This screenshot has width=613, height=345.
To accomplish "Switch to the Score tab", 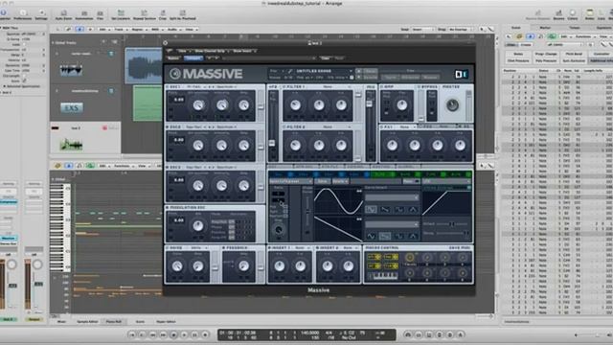I will (140, 322).
